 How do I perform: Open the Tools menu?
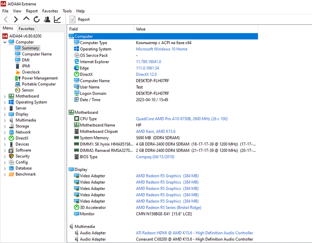point(67,11)
